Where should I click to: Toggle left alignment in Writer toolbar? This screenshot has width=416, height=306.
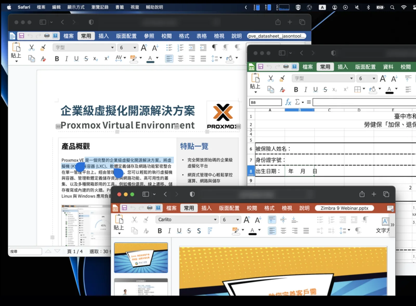click(169, 59)
